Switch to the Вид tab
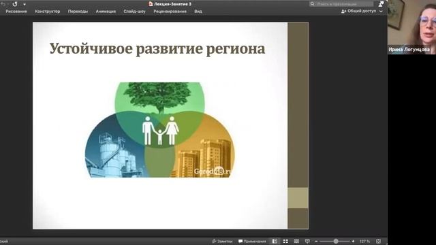This screenshot has height=245, width=436. 198,12
